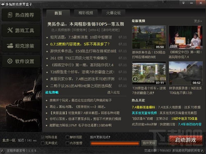The height and width of the screenshot is (154, 206).
Task: Open the 印度炮神 video author link
Action: click(x=80, y=30)
